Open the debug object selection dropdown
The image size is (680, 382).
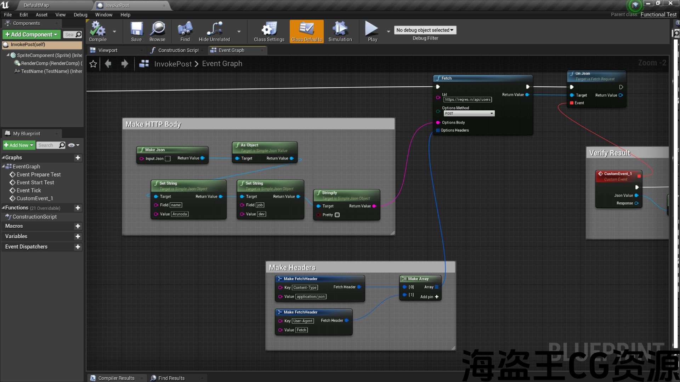[425, 30]
